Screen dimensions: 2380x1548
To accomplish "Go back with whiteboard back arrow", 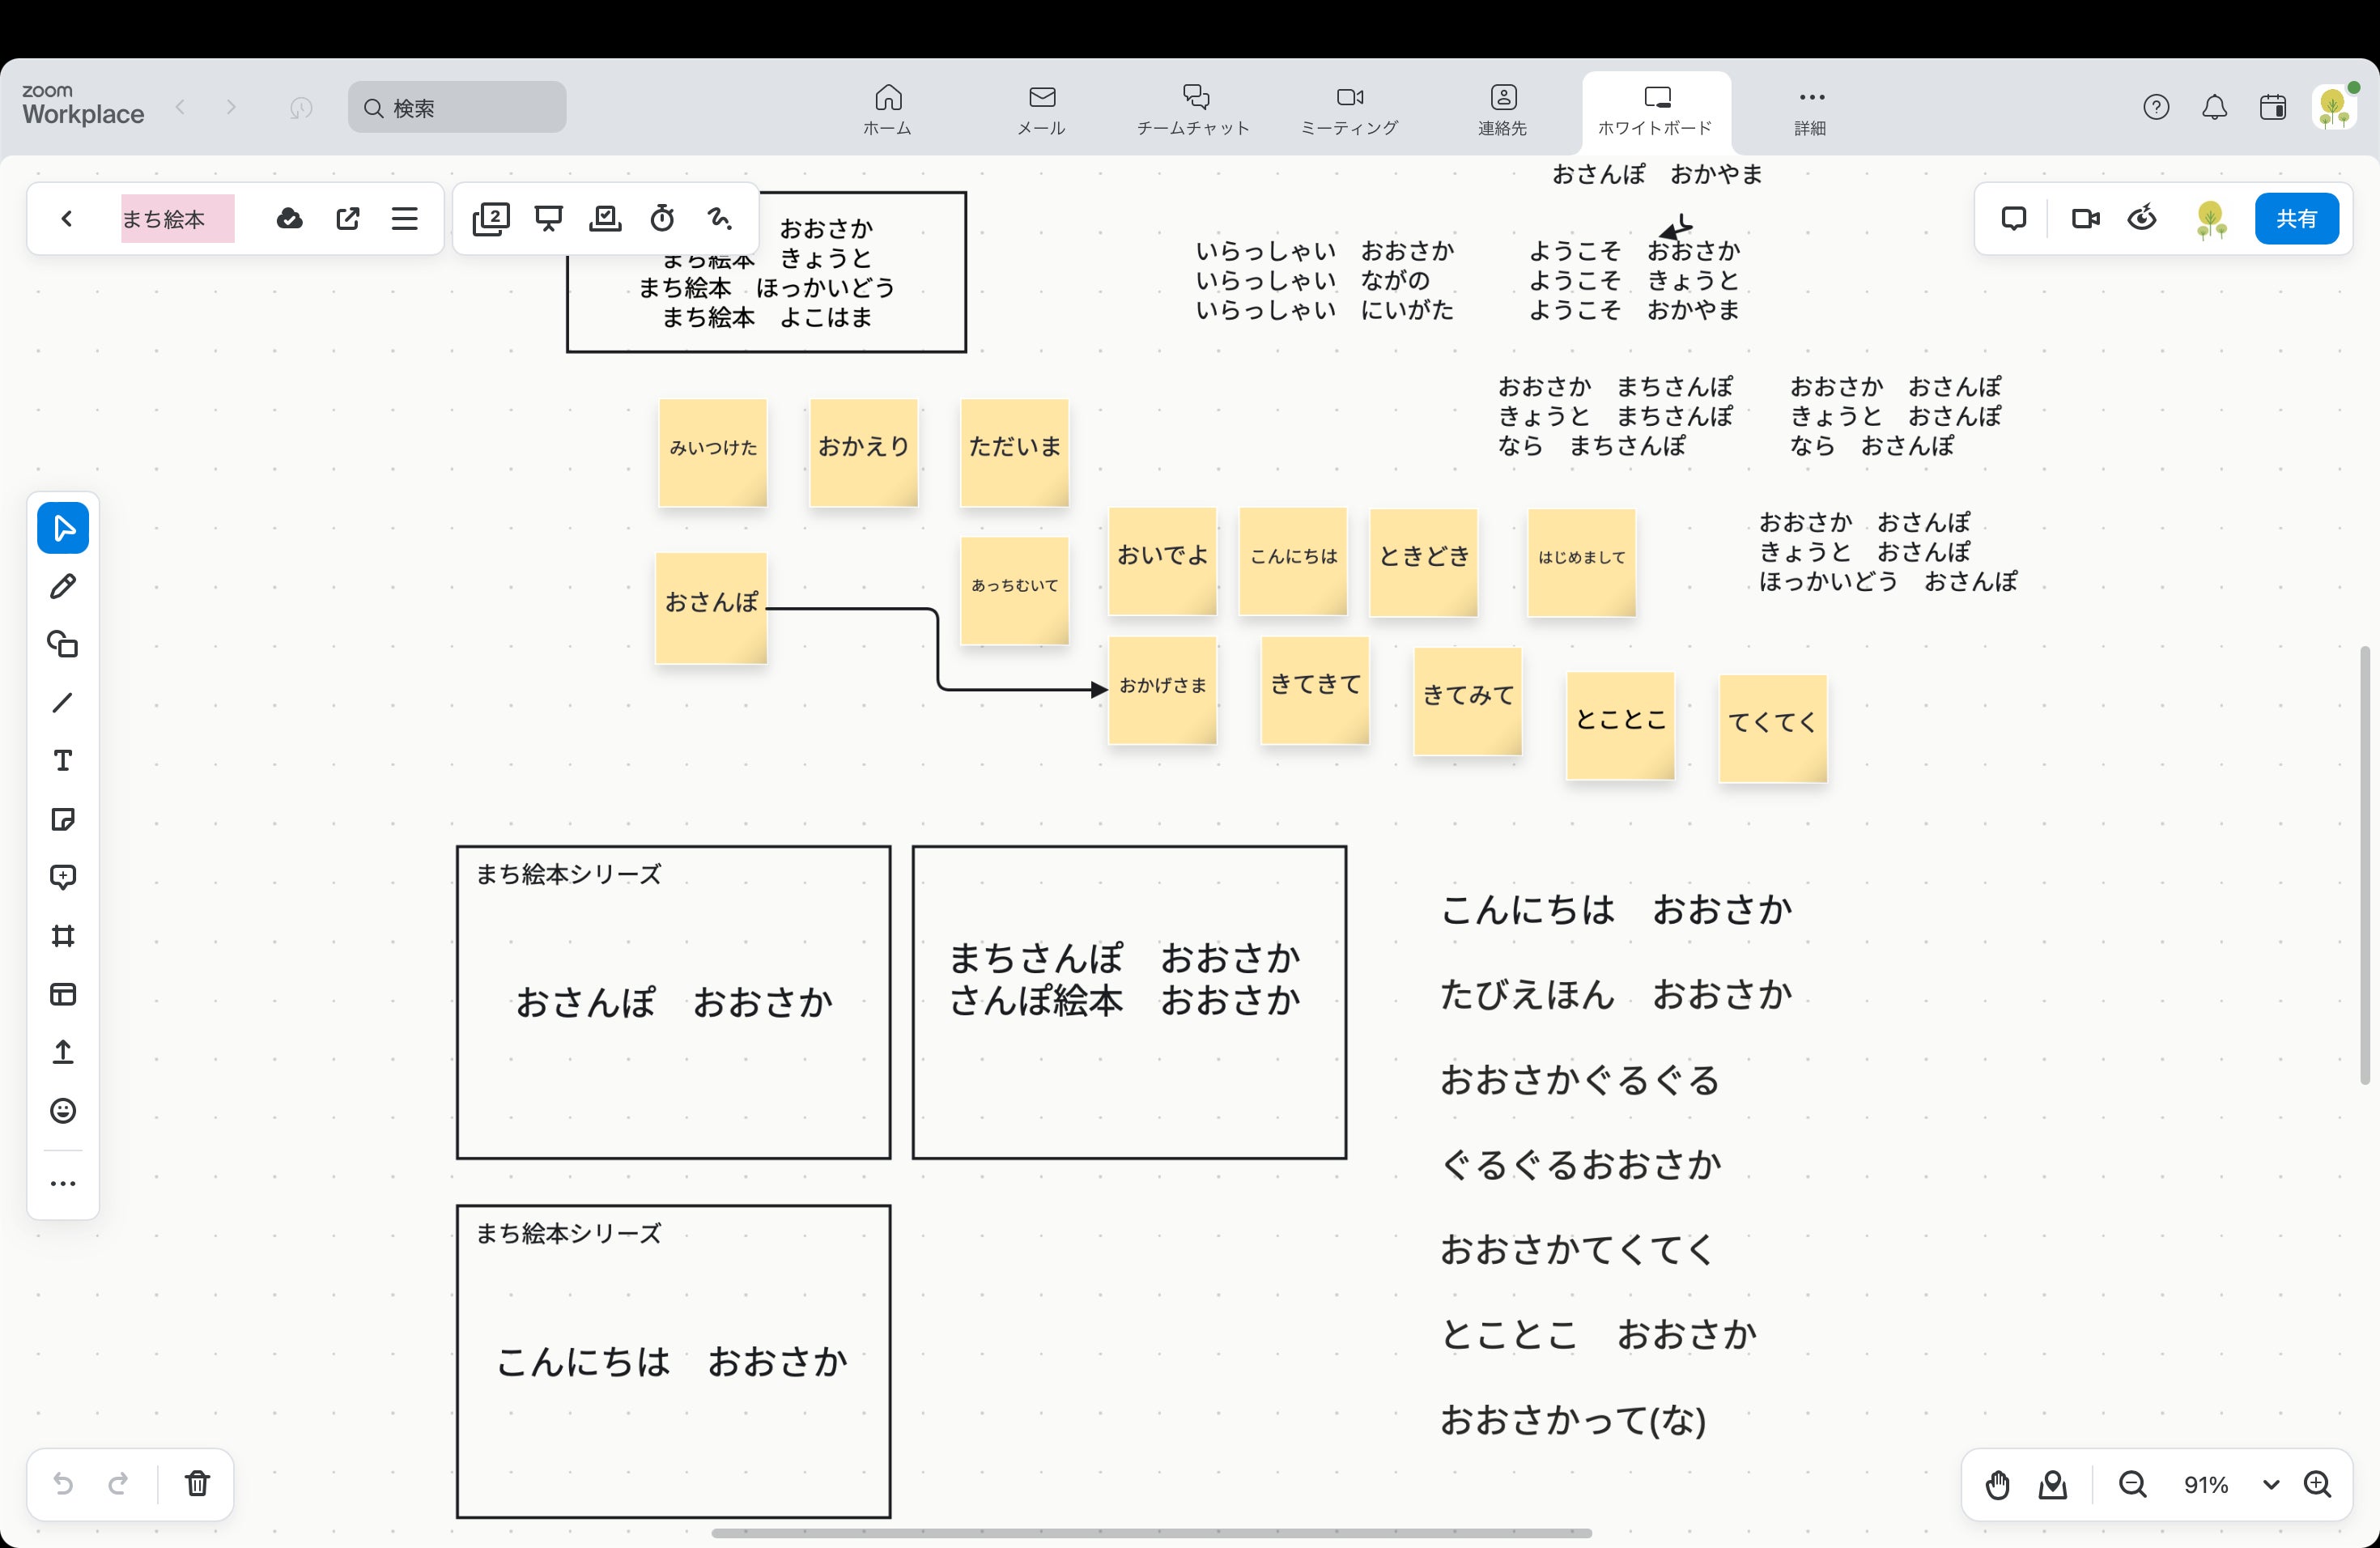I will click(67, 218).
